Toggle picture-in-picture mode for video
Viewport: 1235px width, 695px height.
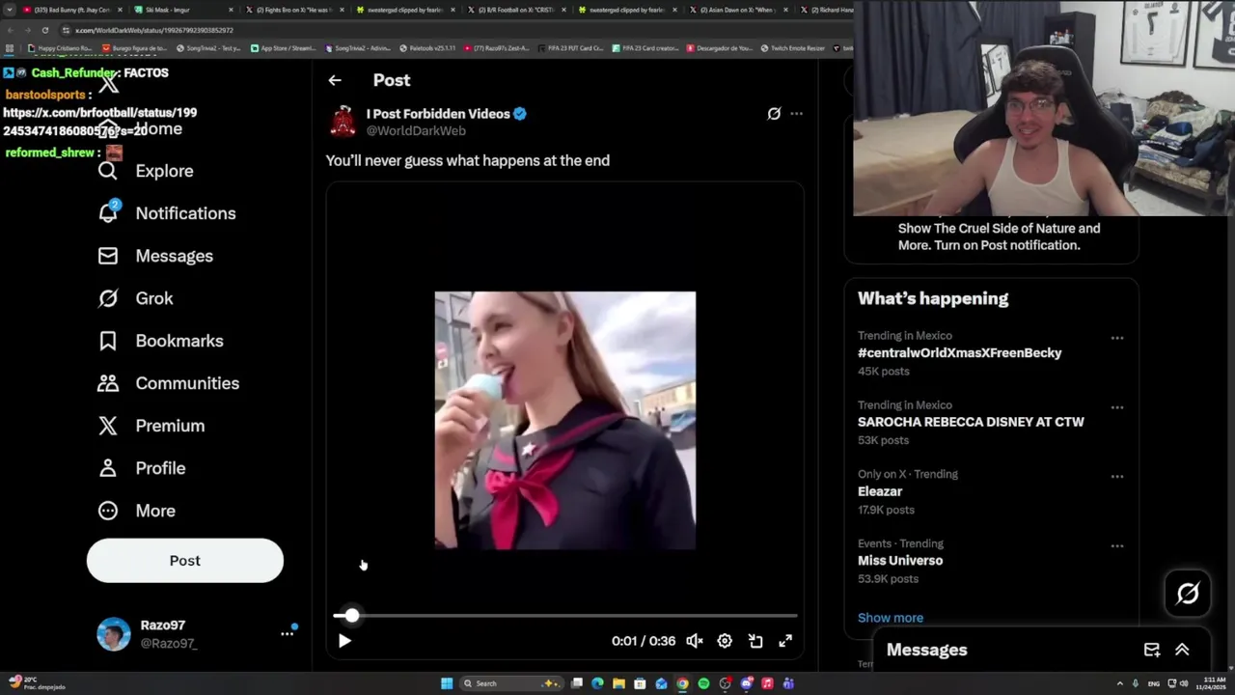755,641
